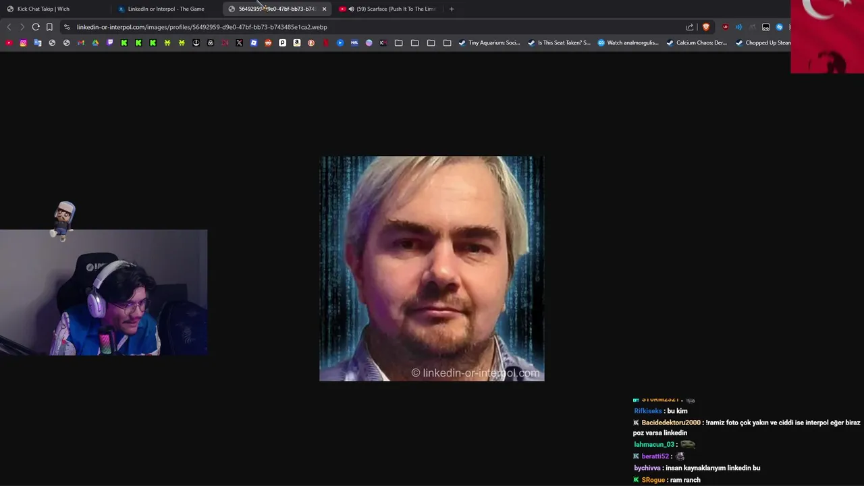Viewport: 864px width, 486px height.
Task: Click the streamer webcam overlay
Action: pos(104,292)
